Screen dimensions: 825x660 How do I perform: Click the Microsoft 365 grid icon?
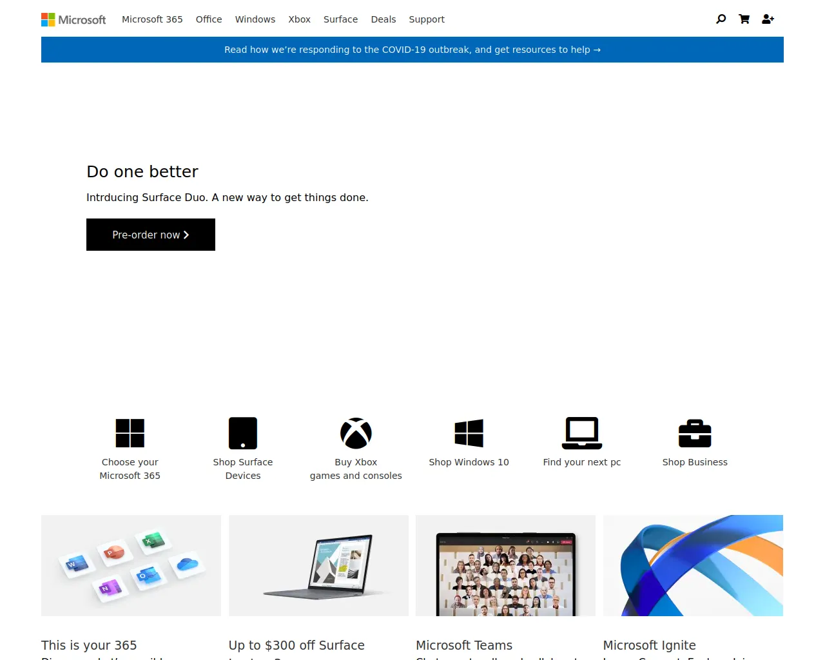pos(130,433)
